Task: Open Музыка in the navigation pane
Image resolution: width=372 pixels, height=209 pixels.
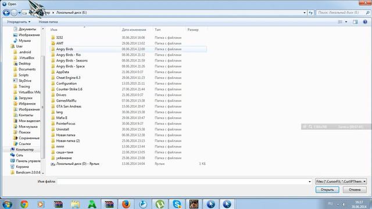Action: pyautogui.click(x=22, y=41)
